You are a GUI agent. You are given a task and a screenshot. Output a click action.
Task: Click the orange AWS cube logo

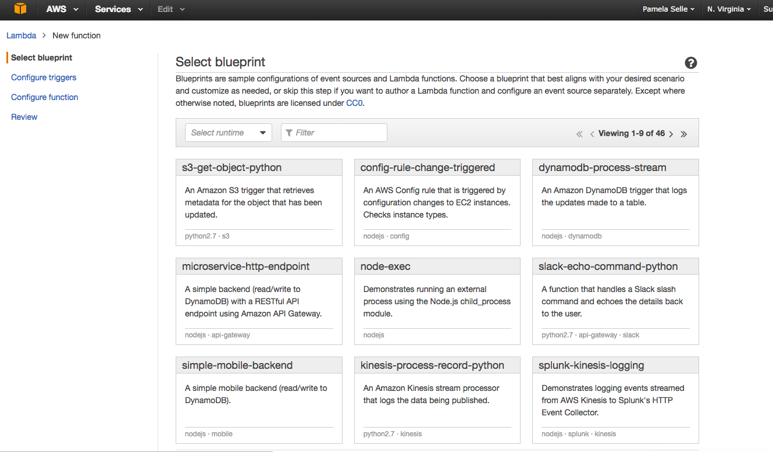pos(20,9)
